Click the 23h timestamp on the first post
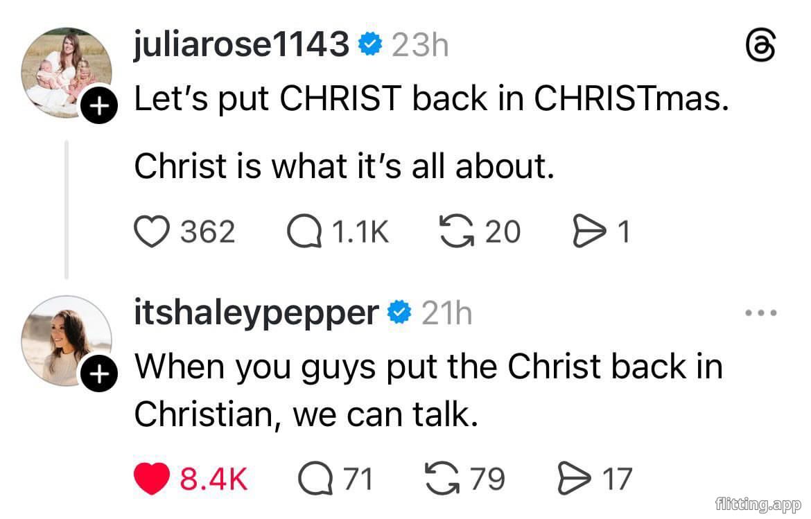Screen dimensions: 811x519 click(x=420, y=46)
